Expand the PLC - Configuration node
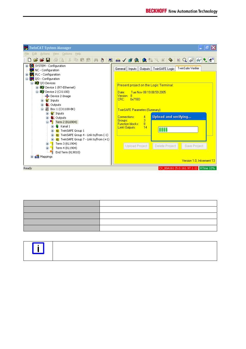 pyautogui.click(x=27, y=74)
